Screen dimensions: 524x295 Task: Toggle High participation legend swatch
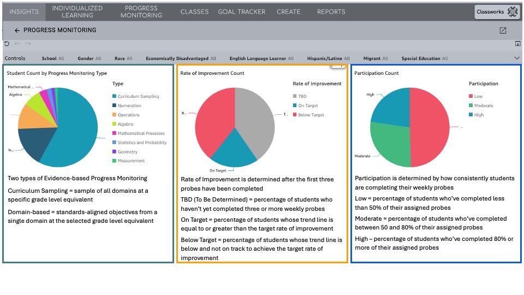click(471, 115)
